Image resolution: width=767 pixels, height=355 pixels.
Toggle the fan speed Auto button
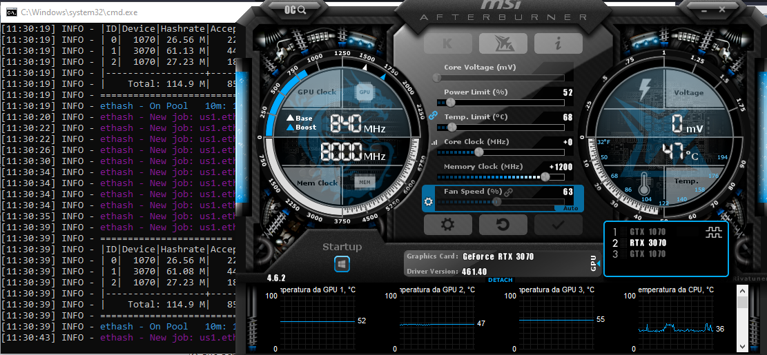[570, 208]
